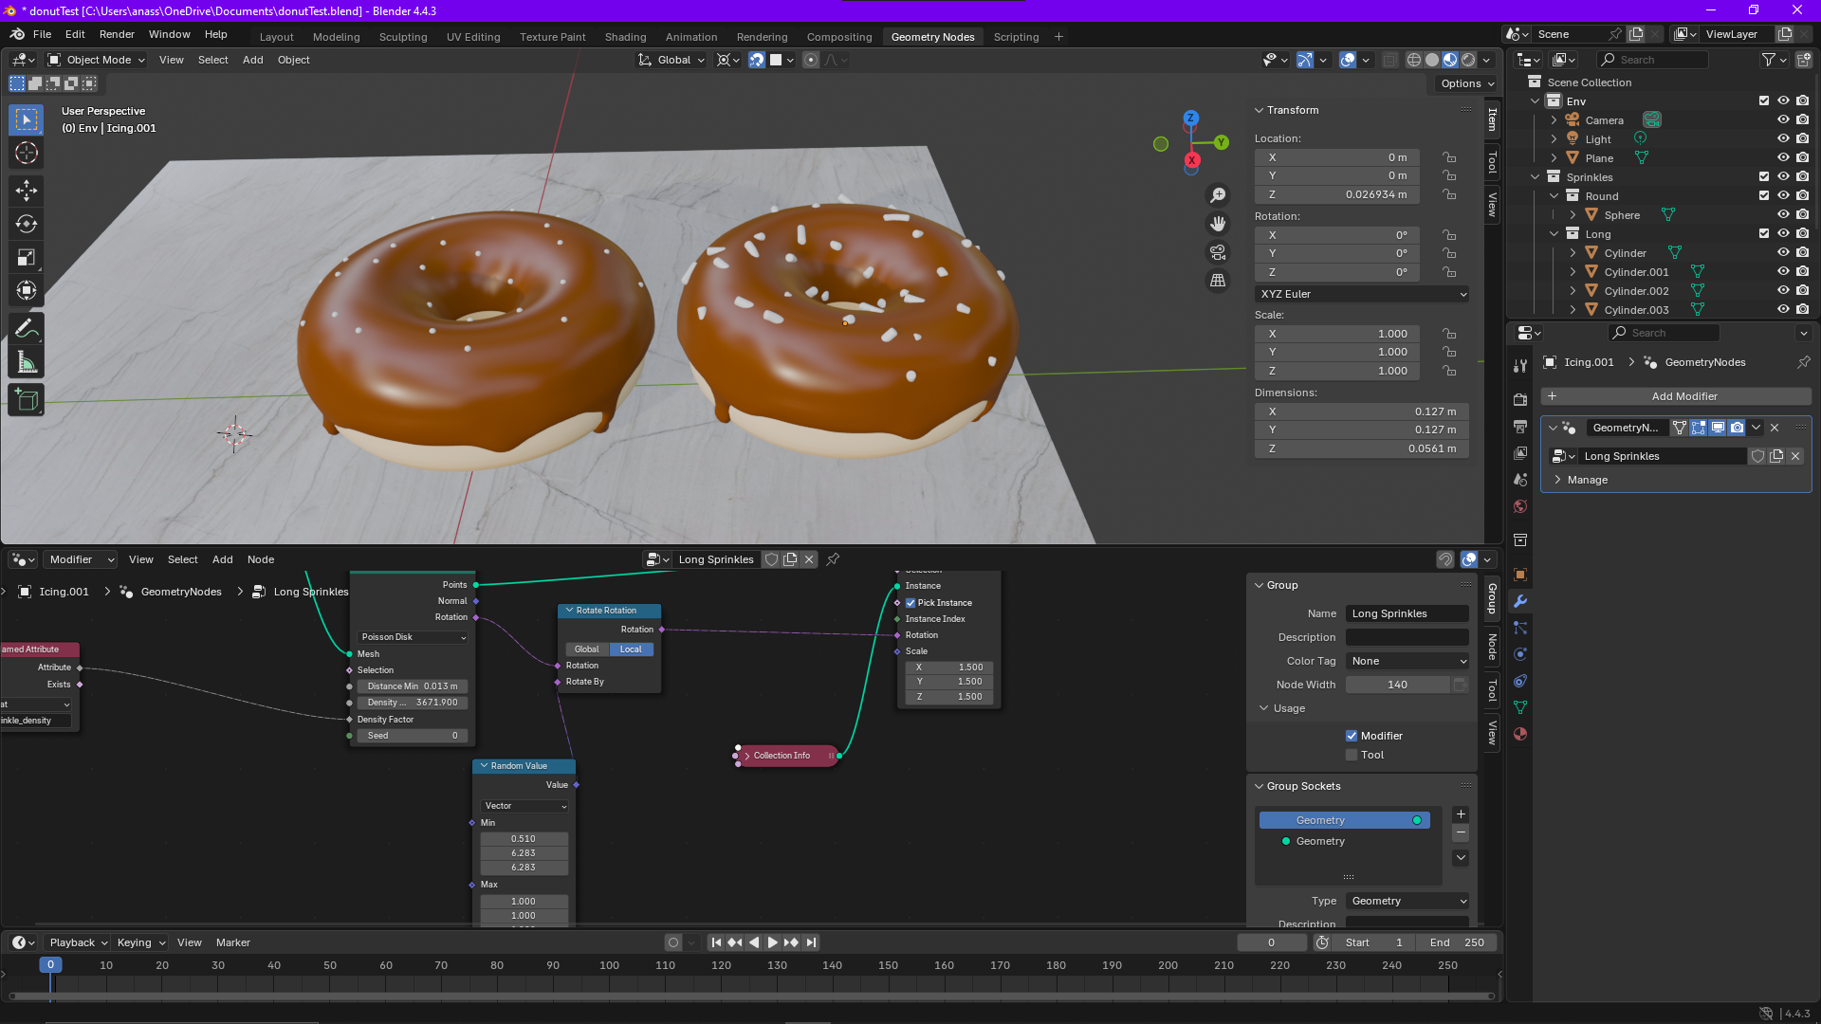This screenshot has height=1024, width=1821.
Task: Click Node Width 140 slider field
Action: 1397,685
